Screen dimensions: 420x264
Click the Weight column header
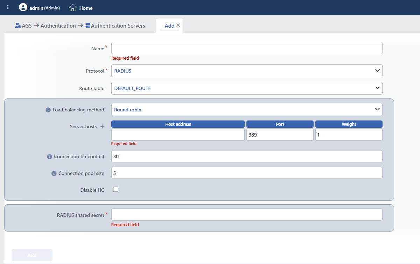(x=349, y=124)
